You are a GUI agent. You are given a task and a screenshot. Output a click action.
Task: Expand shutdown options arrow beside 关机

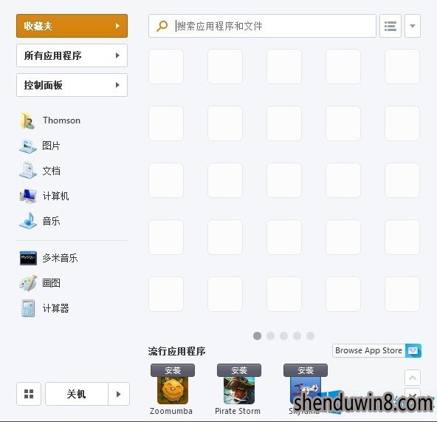pos(118,394)
